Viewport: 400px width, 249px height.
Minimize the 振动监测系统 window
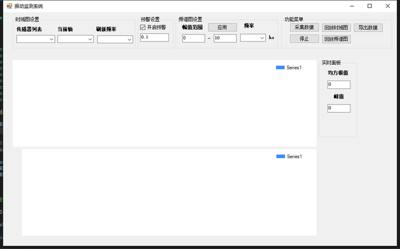click(x=352, y=6)
